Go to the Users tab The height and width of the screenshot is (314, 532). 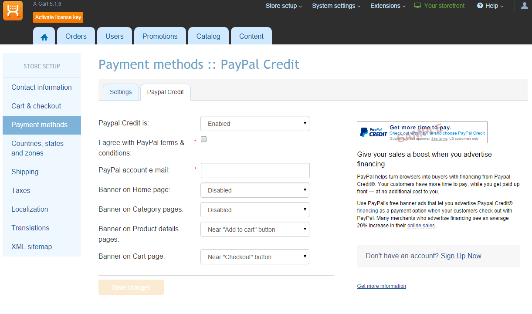click(115, 36)
